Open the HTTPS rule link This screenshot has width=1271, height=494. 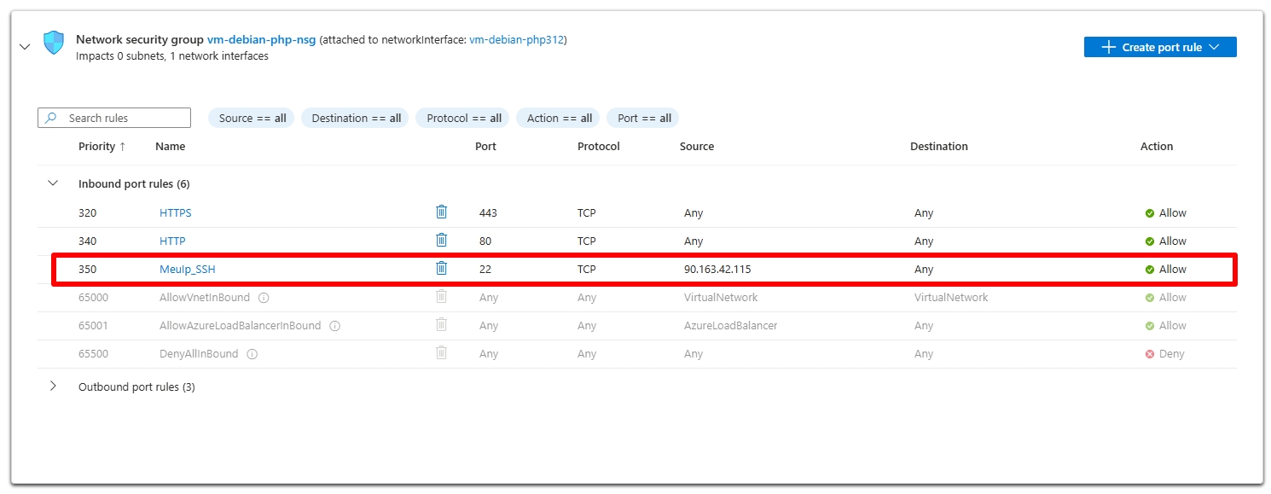[176, 213]
